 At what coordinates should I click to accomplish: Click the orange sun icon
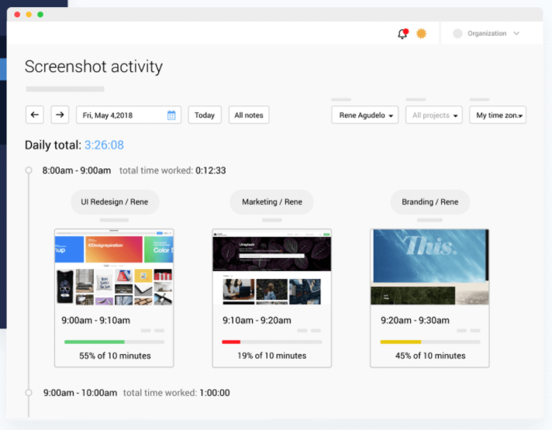pyautogui.click(x=422, y=33)
